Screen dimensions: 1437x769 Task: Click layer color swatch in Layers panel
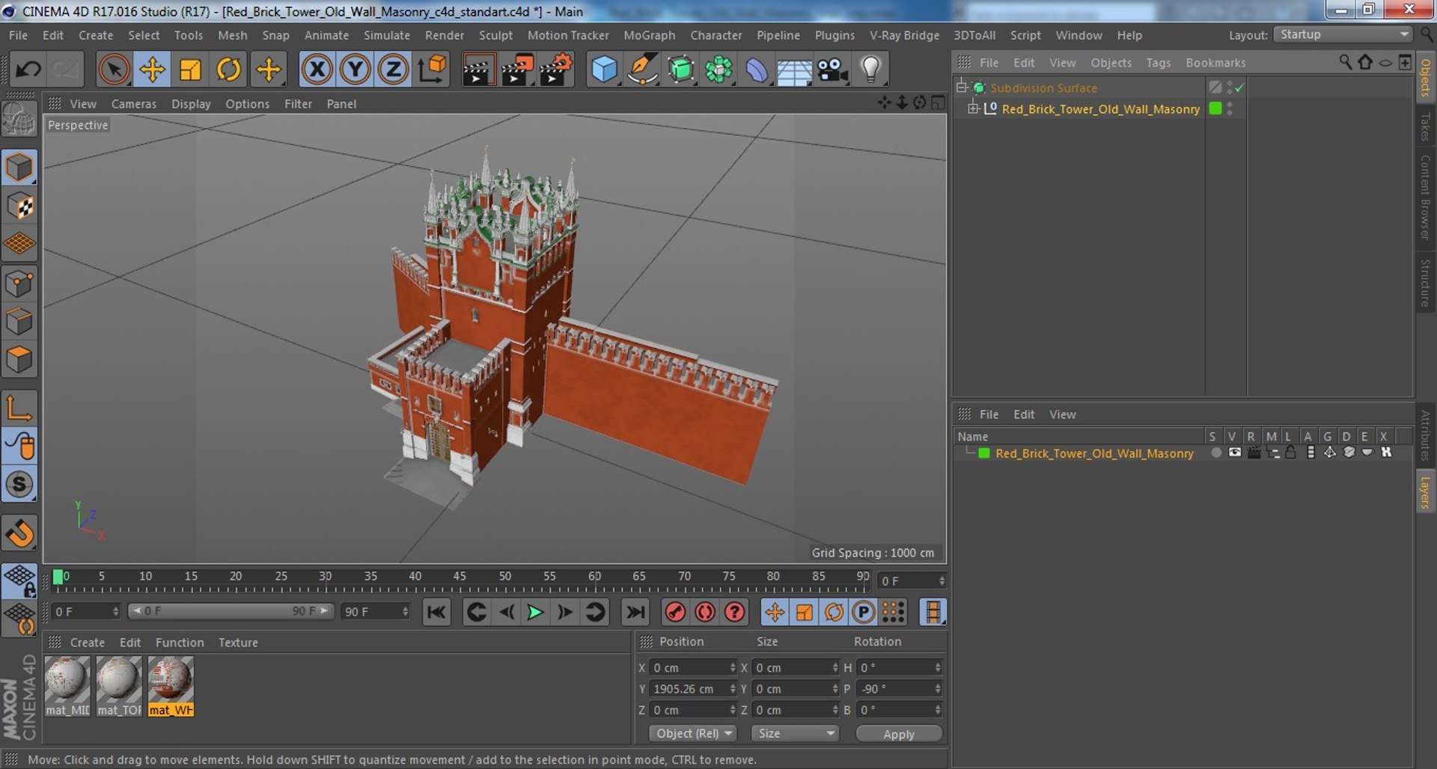(984, 453)
